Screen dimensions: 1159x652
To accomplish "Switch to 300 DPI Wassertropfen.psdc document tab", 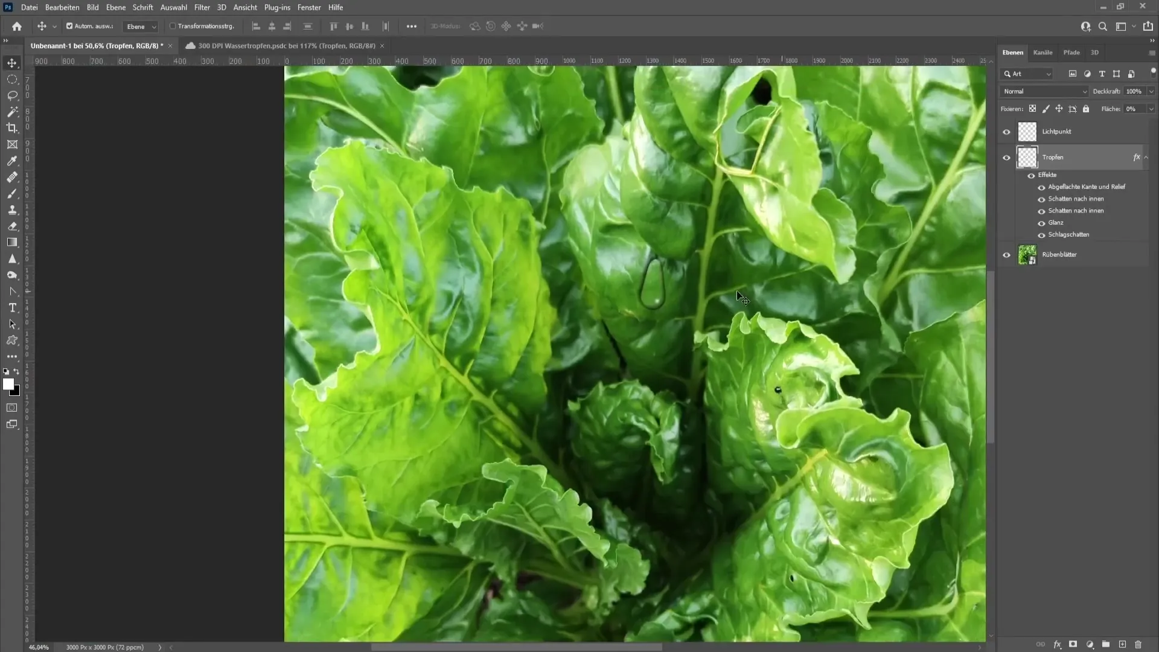I will pyautogui.click(x=287, y=46).
